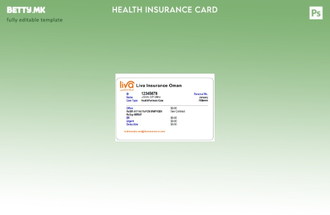The width and height of the screenshot is (330, 215).
Task: Click the 'fully editable template' text
Action: pos(34,20)
